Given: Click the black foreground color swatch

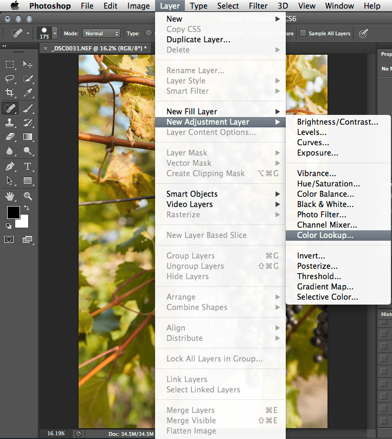Looking at the screenshot, I should 12,212.
